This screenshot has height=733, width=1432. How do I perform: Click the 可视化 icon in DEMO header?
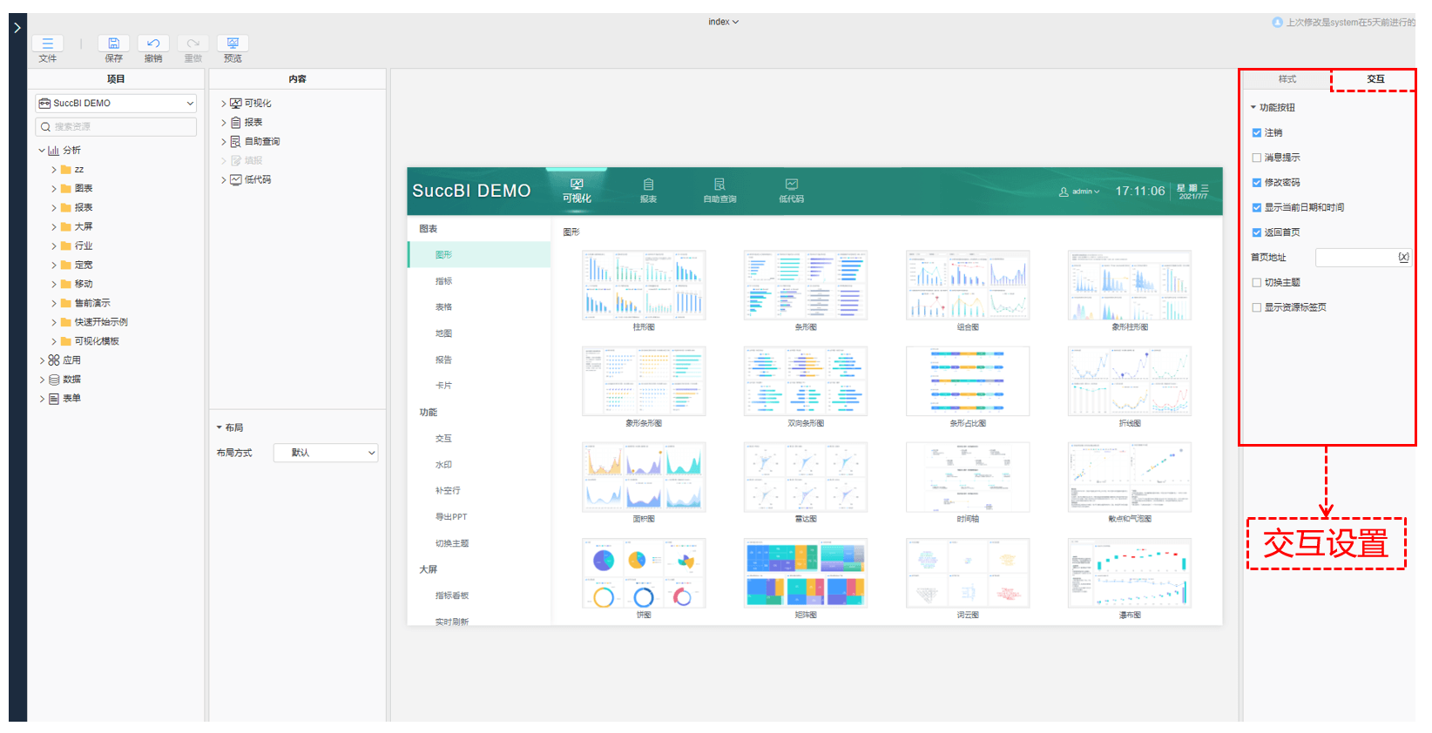tap(576, 185)
